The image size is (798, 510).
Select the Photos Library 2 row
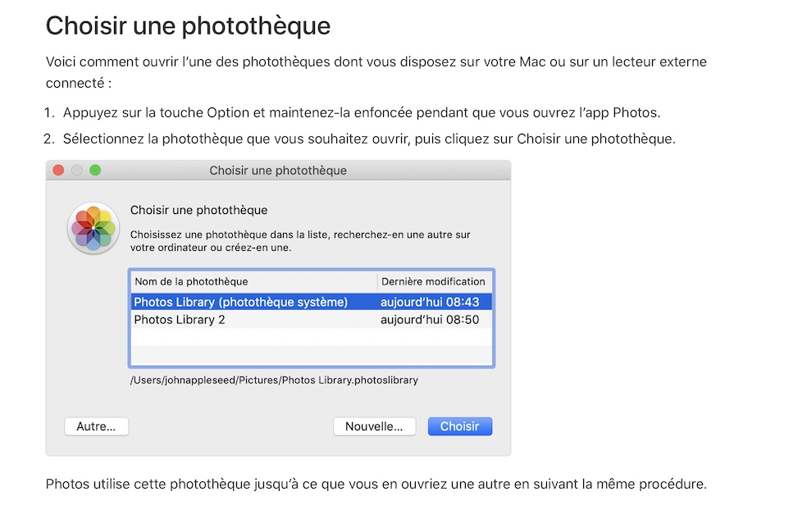click(x=180, y=320)
